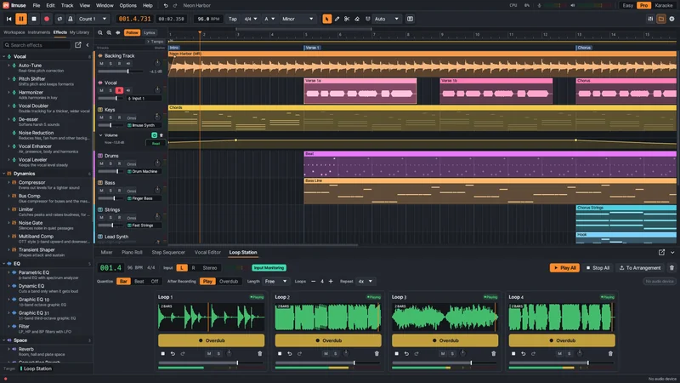Pop out the effects panel

tap(78, 45)
